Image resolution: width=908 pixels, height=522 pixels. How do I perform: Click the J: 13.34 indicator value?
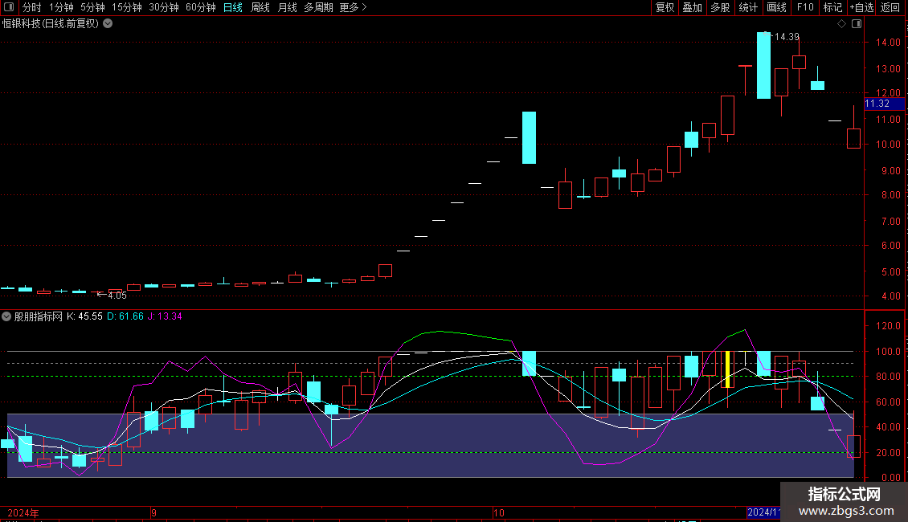(165, 316)
